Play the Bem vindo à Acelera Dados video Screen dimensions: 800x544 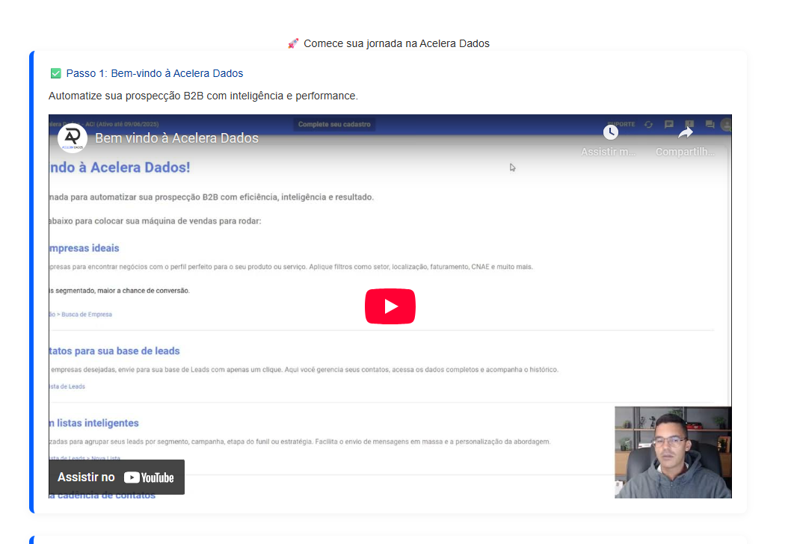[x=390, y=306]
